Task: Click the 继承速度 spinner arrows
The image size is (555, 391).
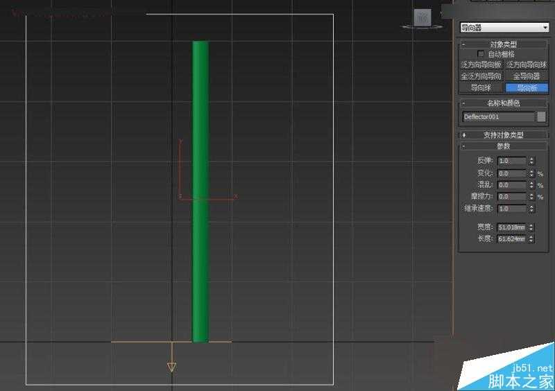Action: (531, 209)
